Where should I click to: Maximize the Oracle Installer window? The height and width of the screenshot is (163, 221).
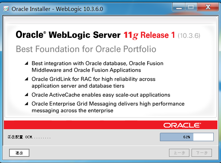[x=191, y=7]
